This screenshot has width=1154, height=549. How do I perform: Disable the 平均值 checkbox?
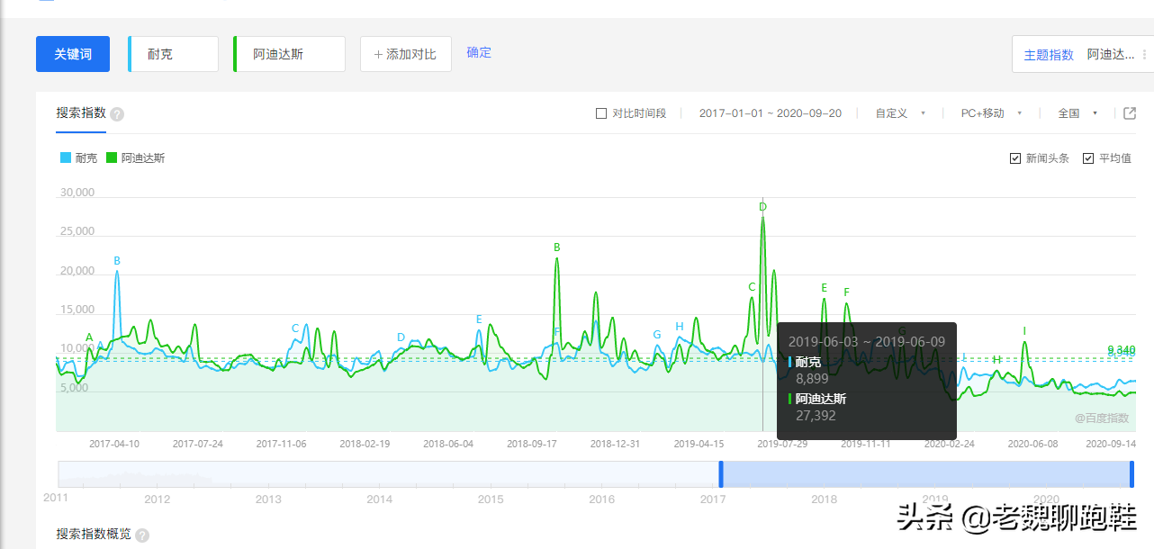coord(1089,157)
